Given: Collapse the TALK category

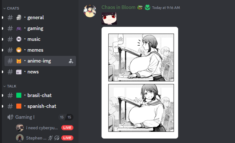Looking at the screenshot, I should tap(10, 86).
